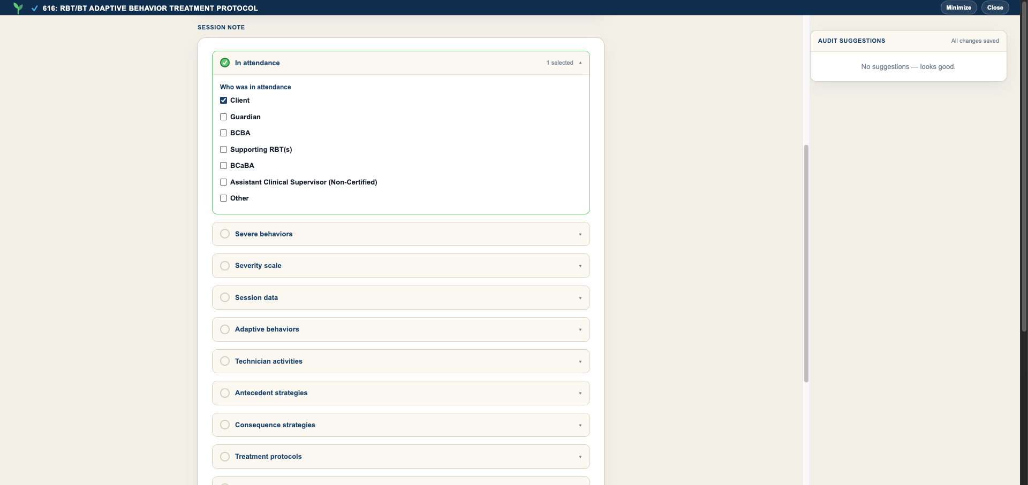Check Assistant Clinical Supervisor (Non-Certified)

[224, 182]
